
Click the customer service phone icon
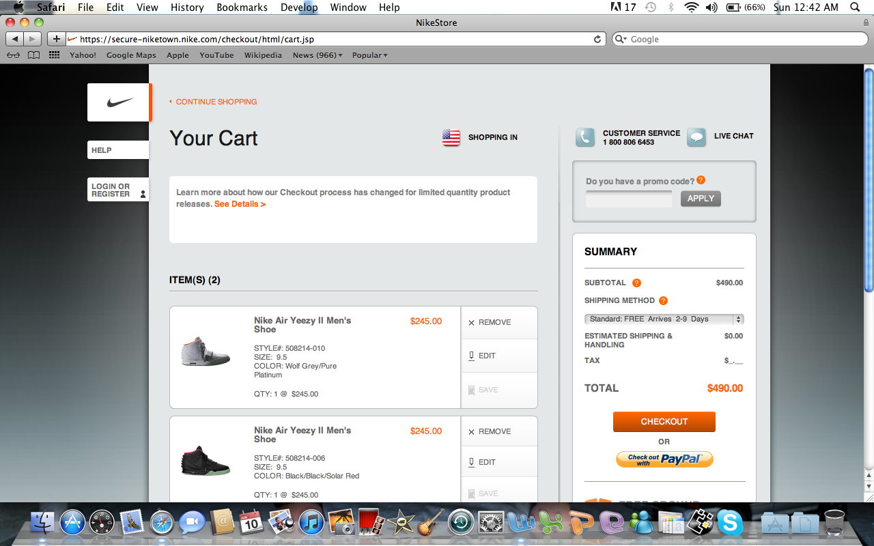pos(585,137)
